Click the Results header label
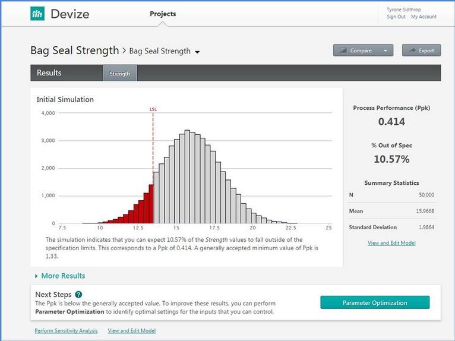 [49, 73]
